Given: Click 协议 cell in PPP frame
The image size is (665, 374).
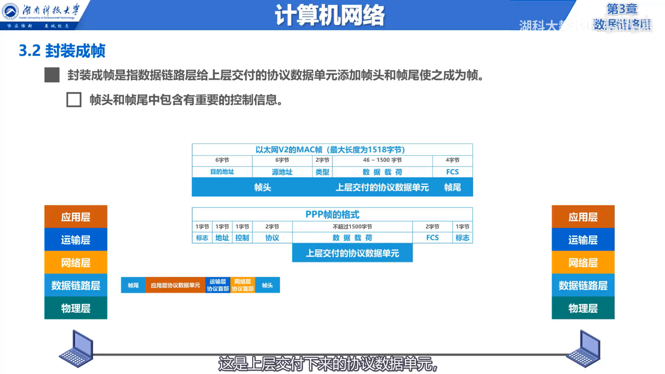Looking at the screenshot, I should point(272,238).
